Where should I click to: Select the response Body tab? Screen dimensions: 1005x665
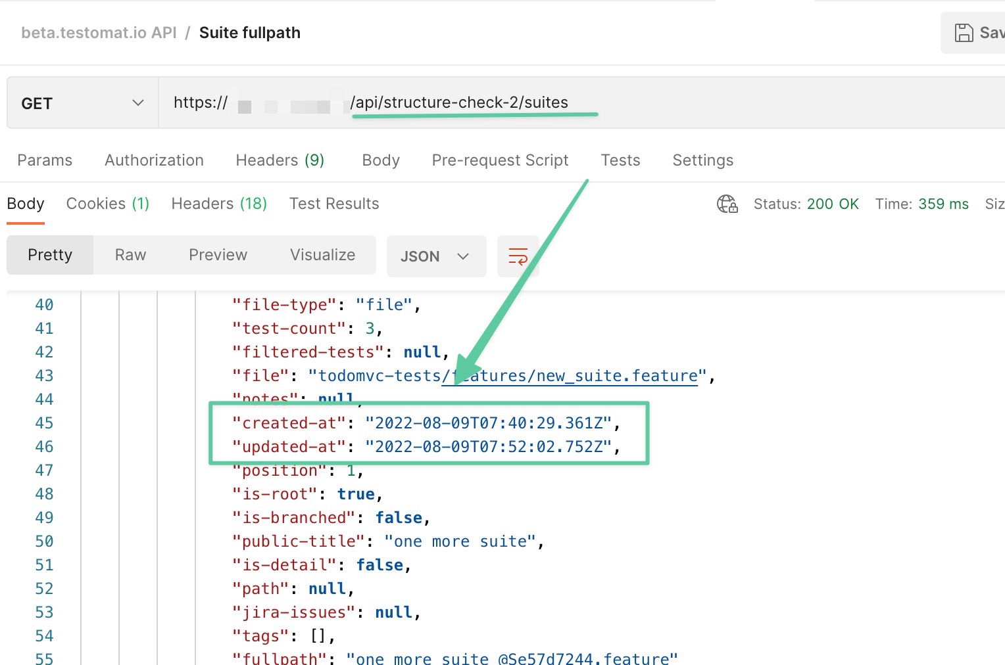pos(26,204)
